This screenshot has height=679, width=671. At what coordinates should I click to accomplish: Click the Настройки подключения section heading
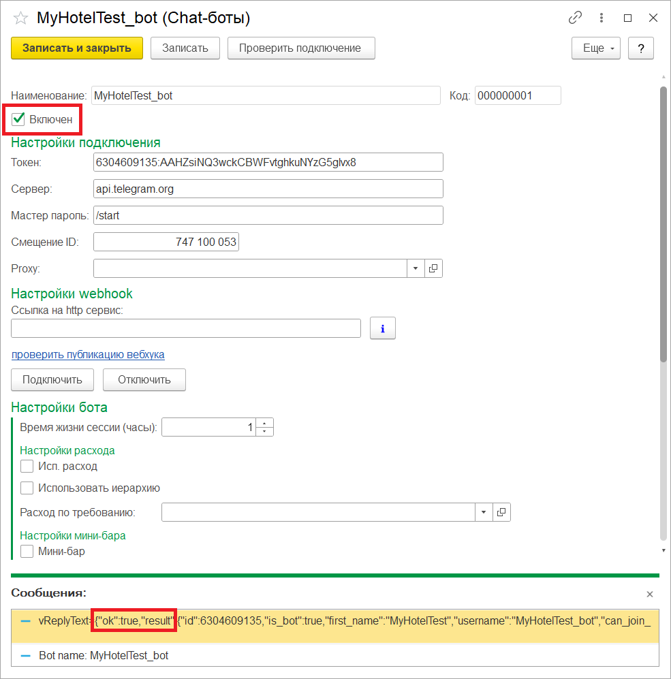(x=86, y=142)
